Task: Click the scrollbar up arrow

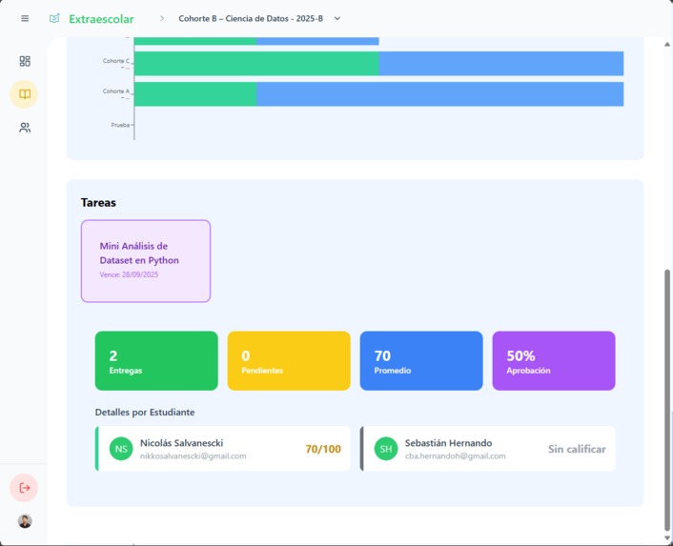Action: coord(667,44)
